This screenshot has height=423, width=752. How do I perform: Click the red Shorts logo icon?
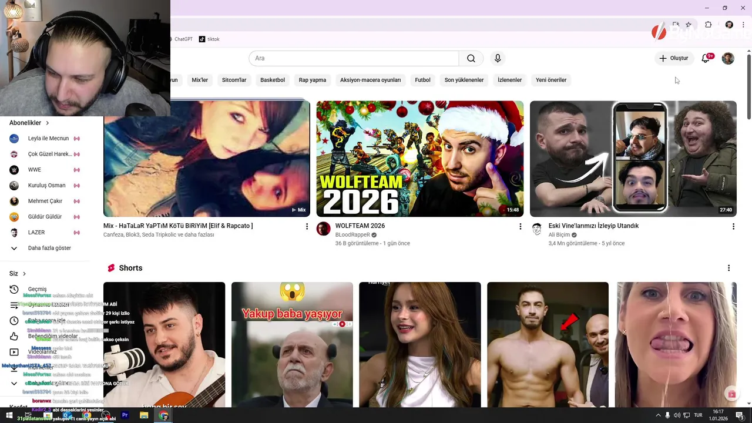pyautogui.click(x=111, y=268)
